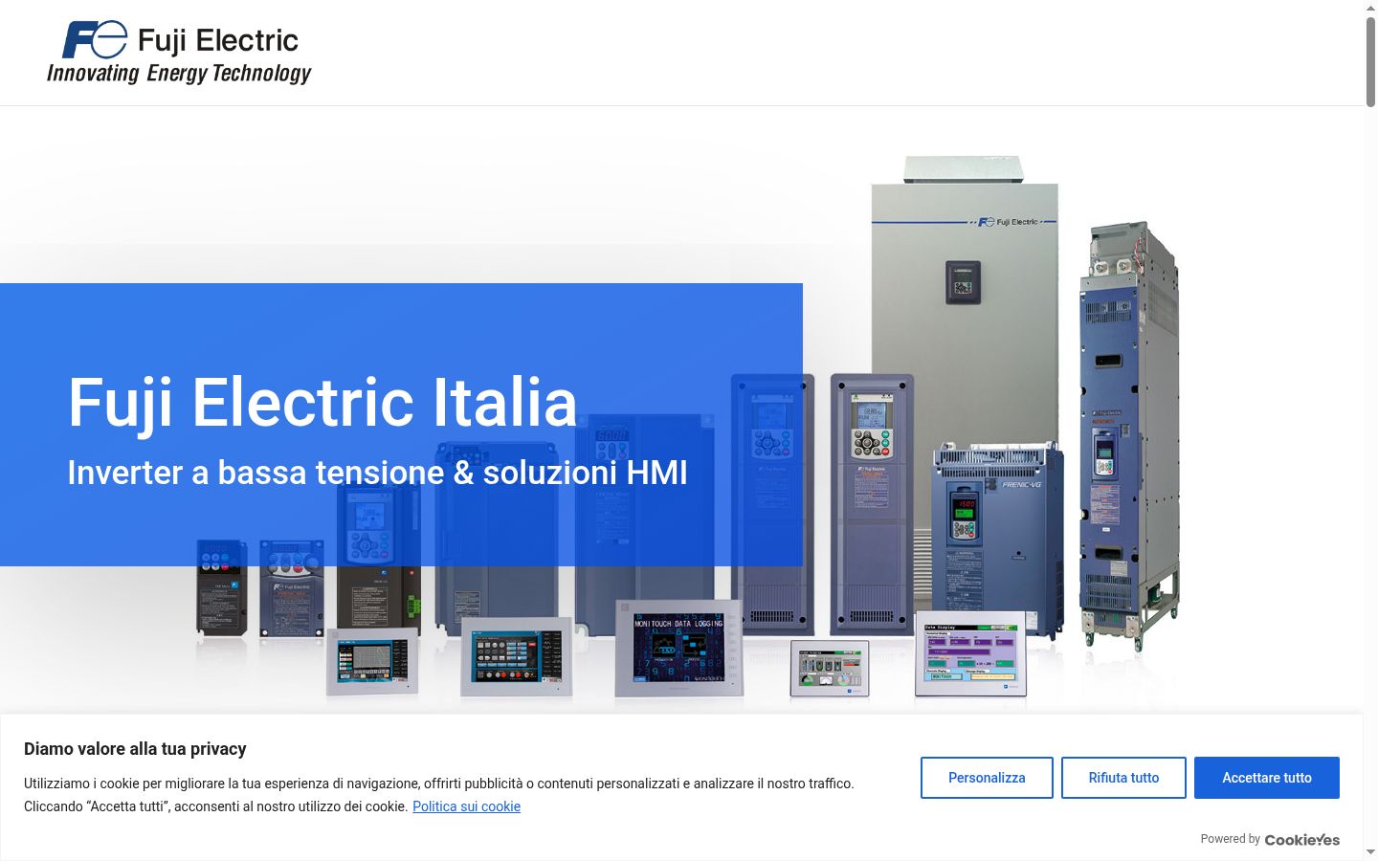This screenshot has height=861, width=1378.
Task: Click the Fuji Electric Italia heading
Action: pos(322,402)
